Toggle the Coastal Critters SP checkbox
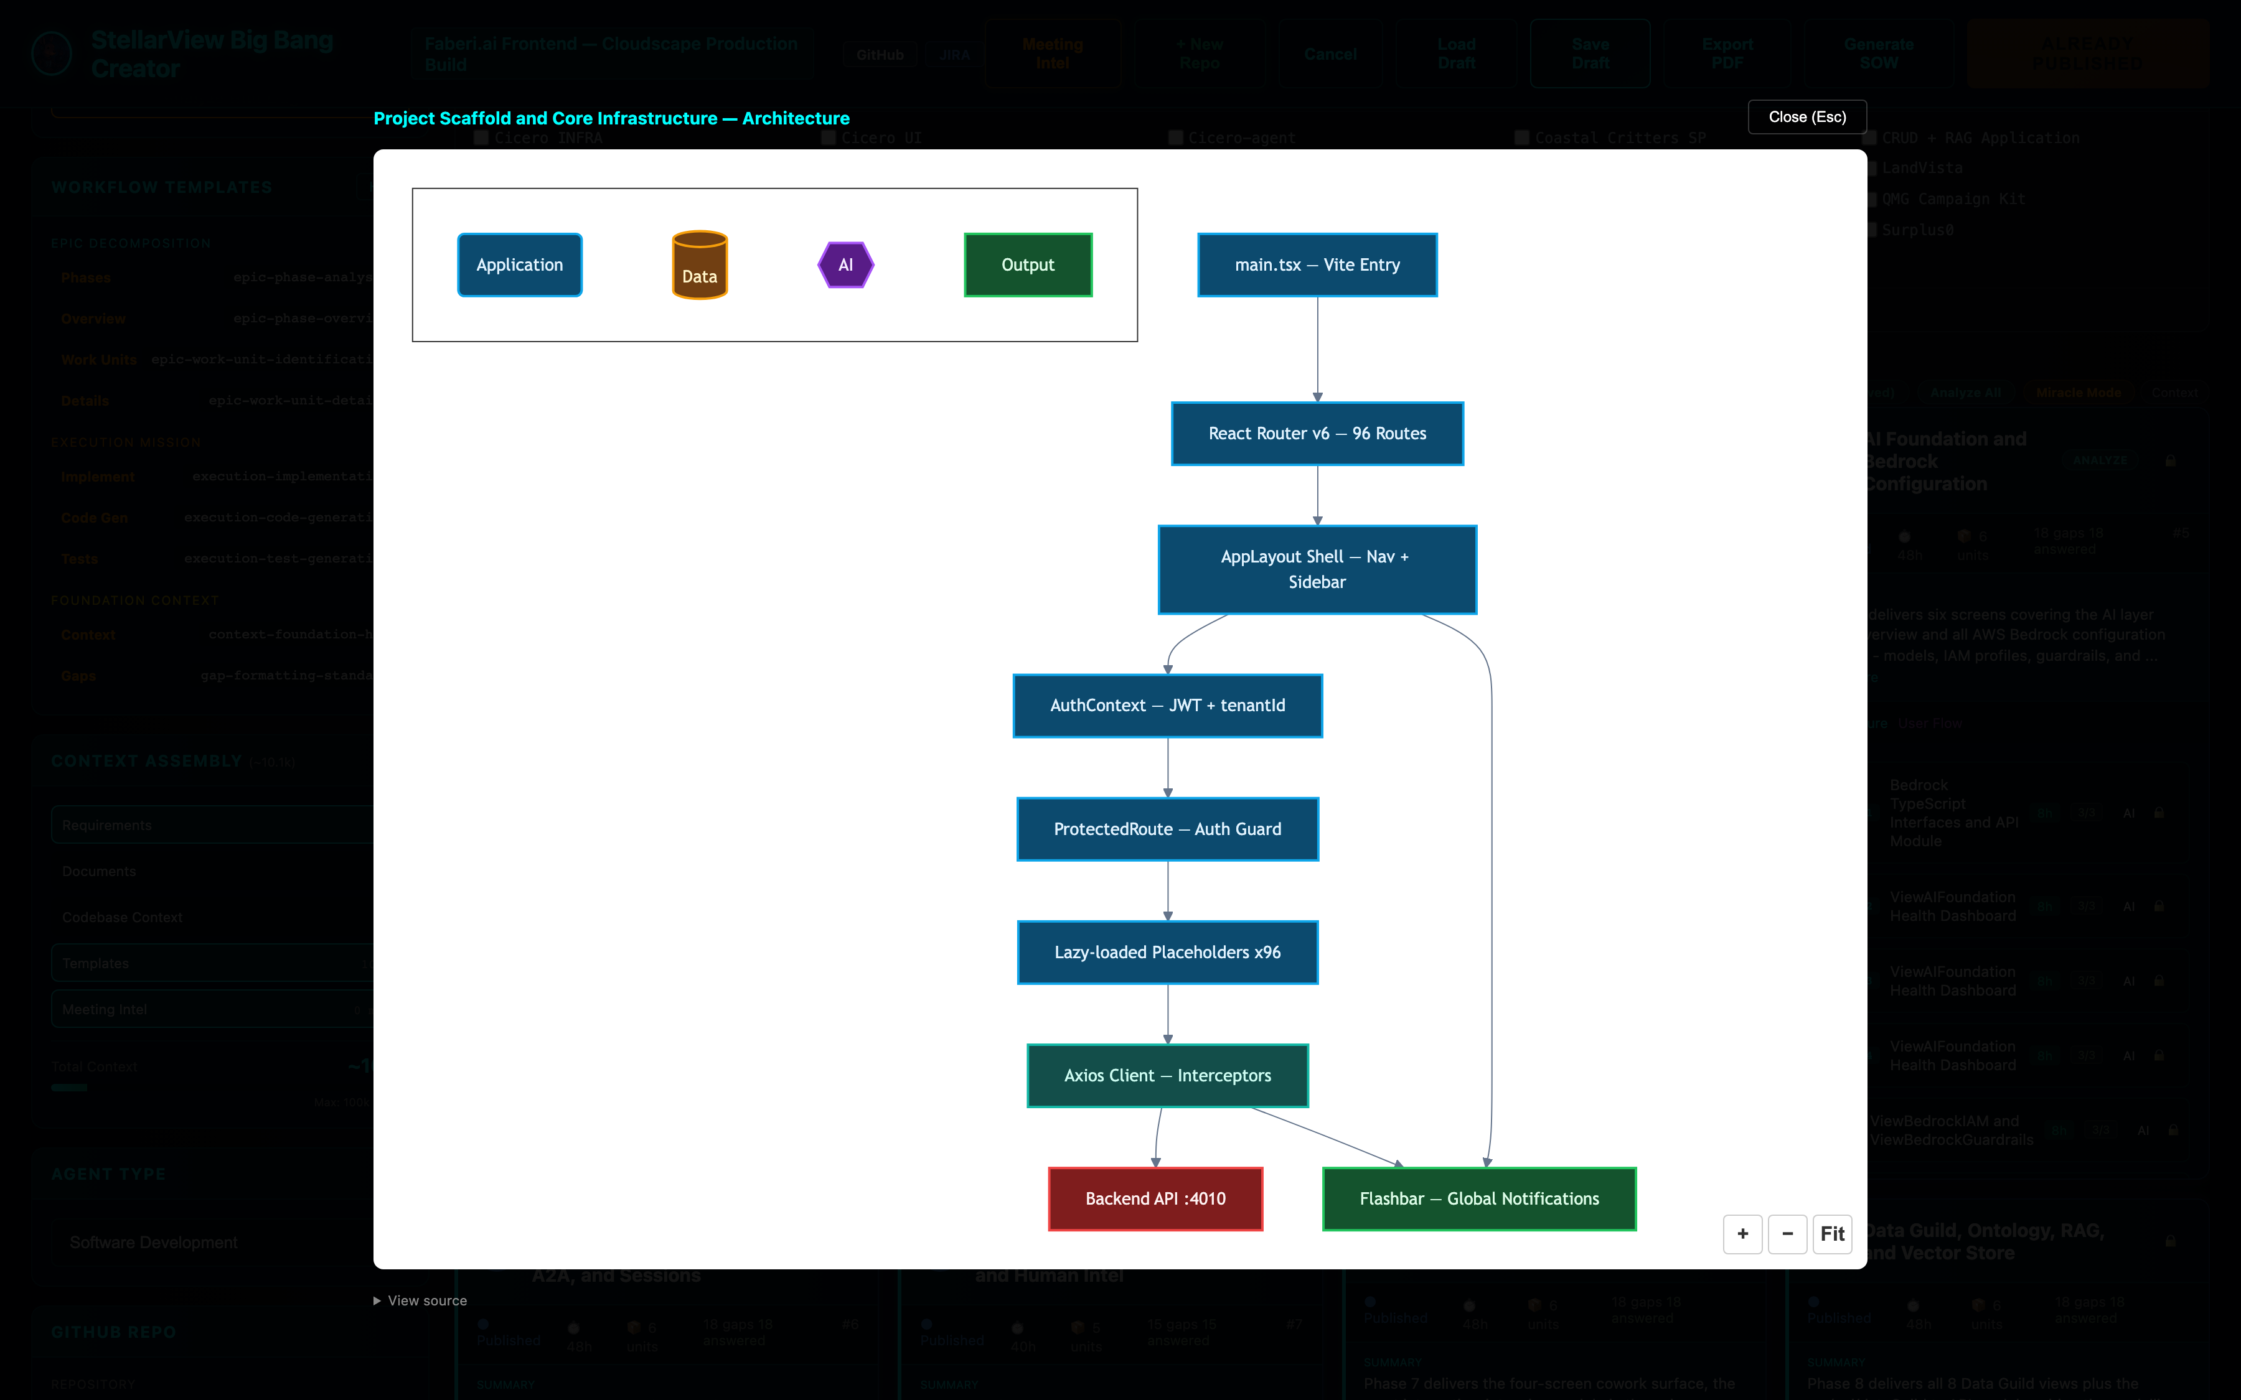This screenshot has width=2241, height=1400. tap(1521, 138)
